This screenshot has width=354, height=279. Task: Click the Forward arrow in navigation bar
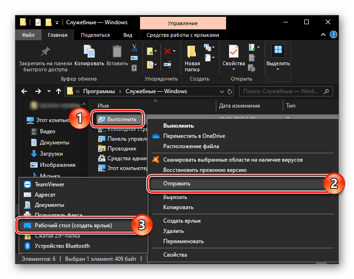[38, 91]
